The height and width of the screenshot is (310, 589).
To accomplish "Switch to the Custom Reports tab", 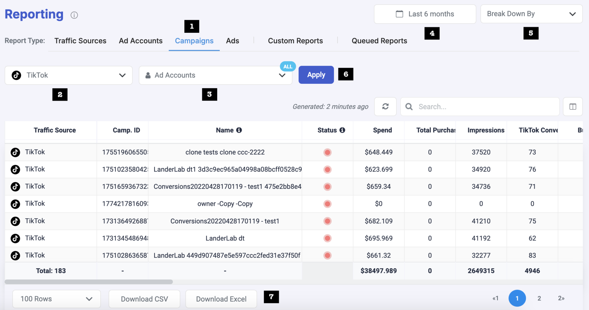I will (x=295, y=41).
